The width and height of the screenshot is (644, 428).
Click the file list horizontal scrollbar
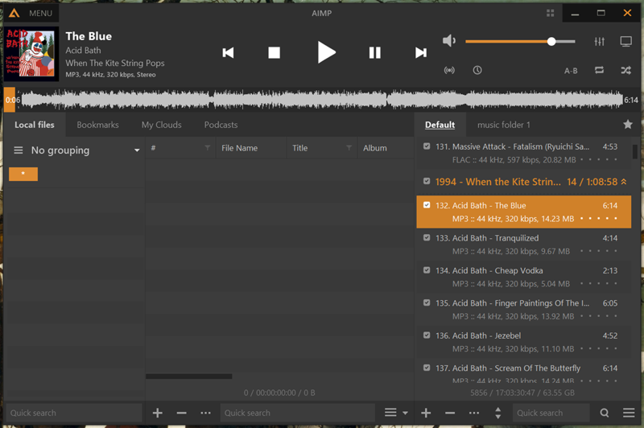(189, 377)
